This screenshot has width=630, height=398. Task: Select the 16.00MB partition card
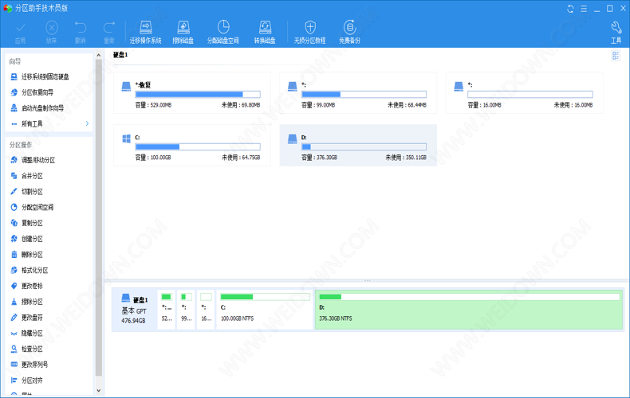tap(524, 93)
